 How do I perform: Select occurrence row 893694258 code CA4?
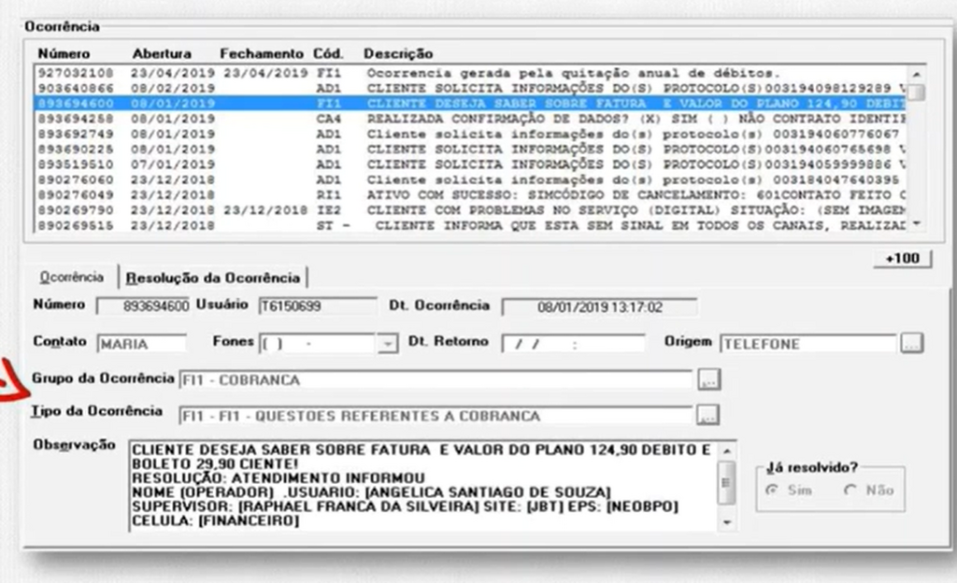pos(470,119)
